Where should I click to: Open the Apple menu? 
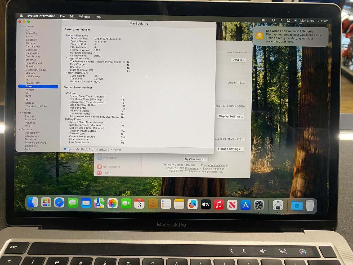[21, 16]
